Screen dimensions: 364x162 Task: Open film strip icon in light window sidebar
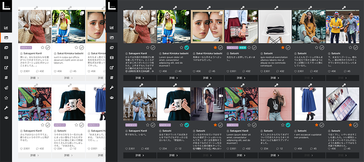click(x=6, y=58)
